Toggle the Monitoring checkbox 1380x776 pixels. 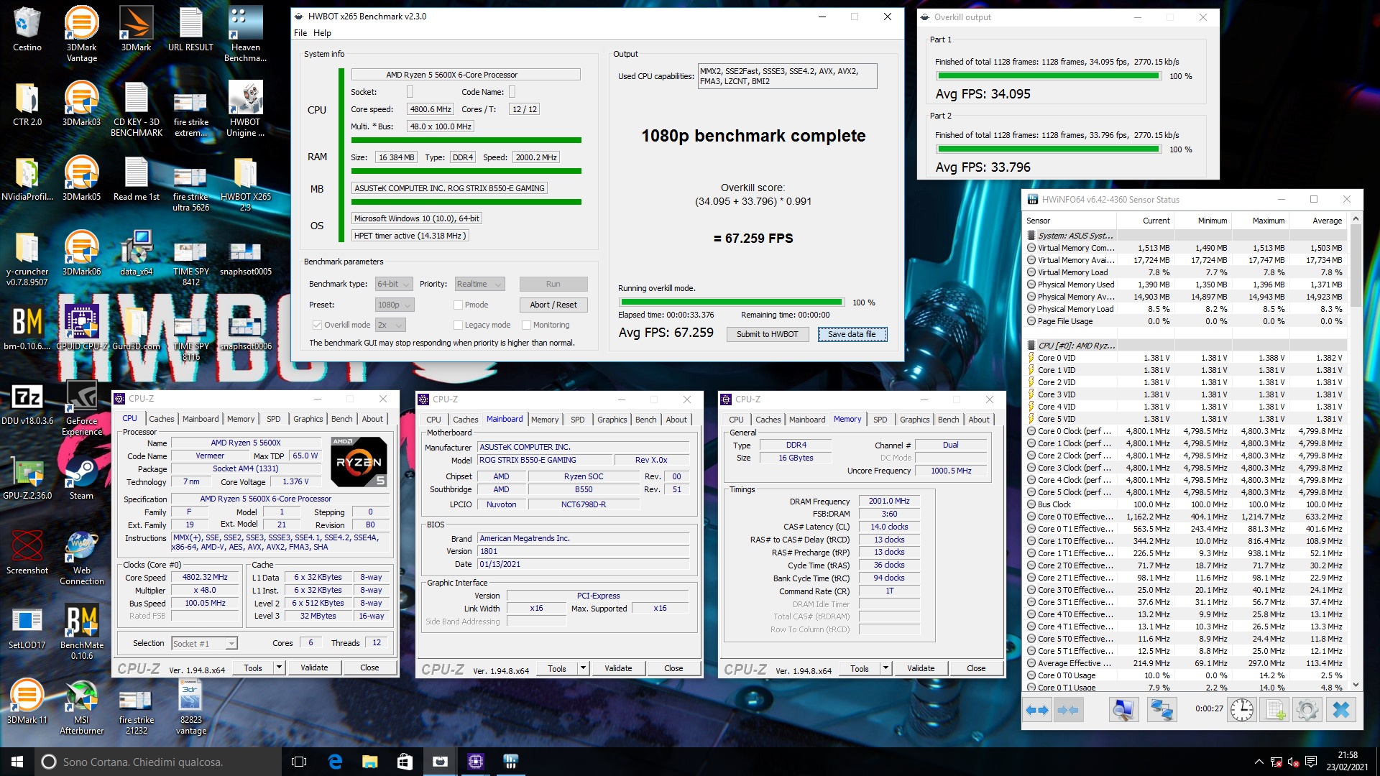[527, 325]
